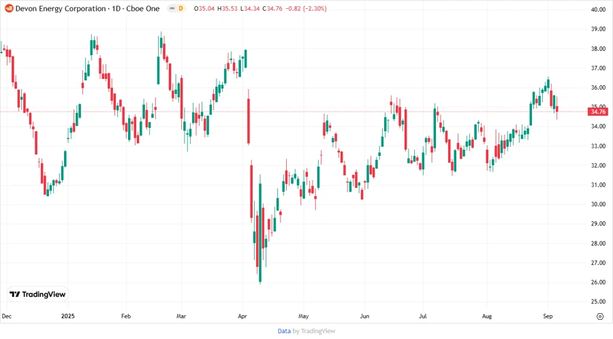Click the Apr label on time axis
The image size is (613, 339).
pyautogui.click(x=242, y=317)
